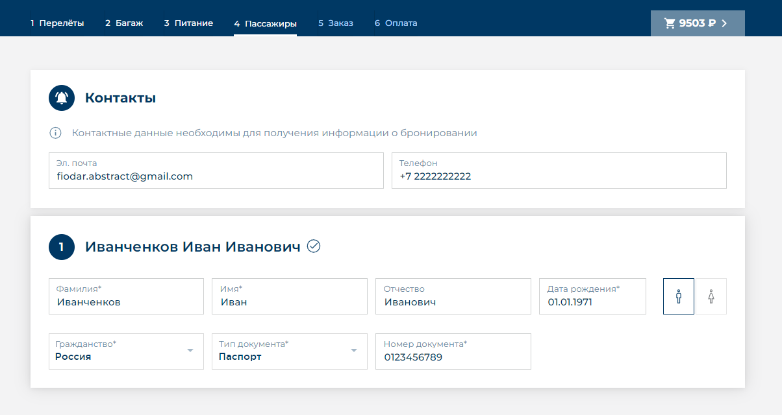Click the shopping cart icon
Screen dimensions: 782x415
(x=670, y=23)
